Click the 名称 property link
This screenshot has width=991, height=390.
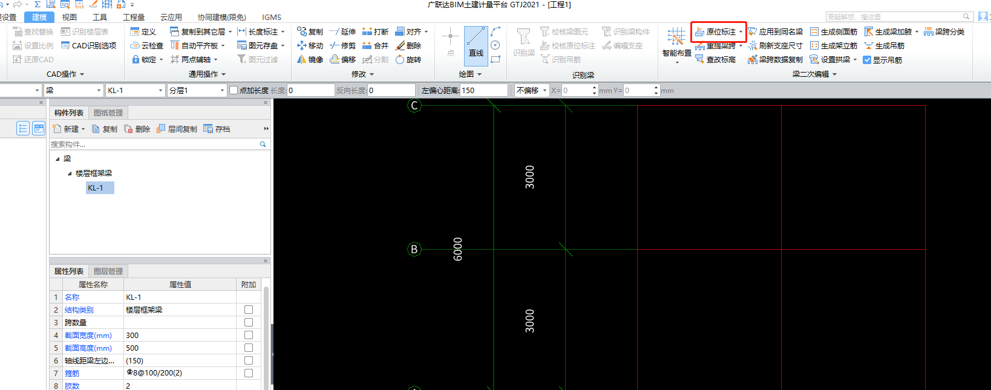pos(72,297)
